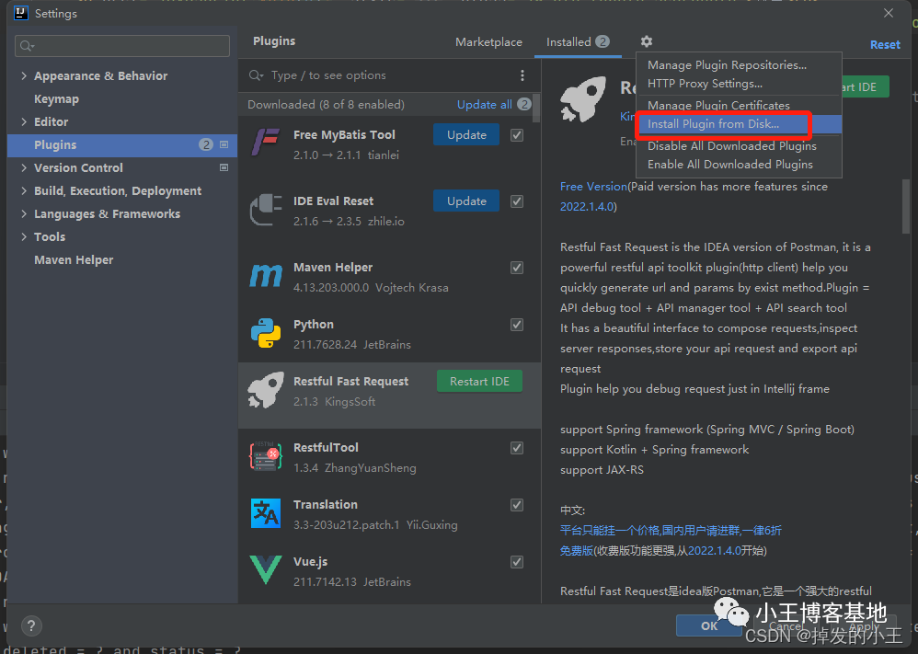Uncheck the Python plugin checkbox
Viewport: 918px width, 654px height.
(517, 325)
